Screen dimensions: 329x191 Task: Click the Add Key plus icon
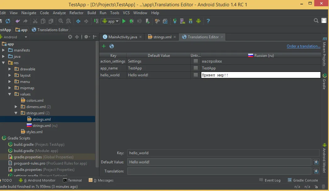(x=104, y=46)
